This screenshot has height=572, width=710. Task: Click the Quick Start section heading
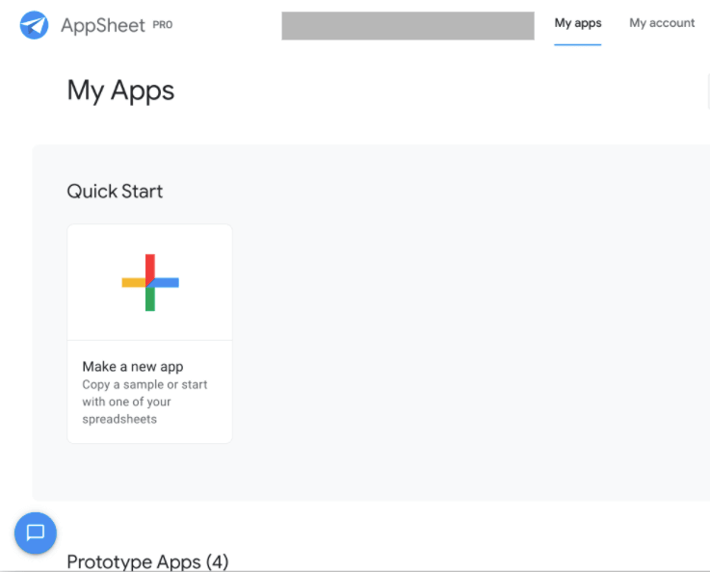pos(115,191)
